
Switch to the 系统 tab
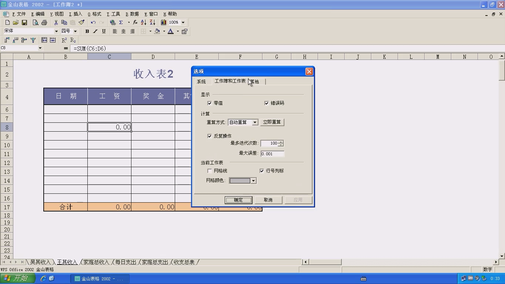pyautogui.click(x=202, y=82)
